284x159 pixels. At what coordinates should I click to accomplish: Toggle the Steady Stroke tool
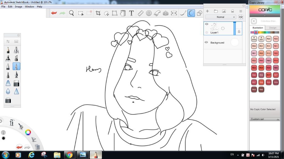click(x=183, y=13)
